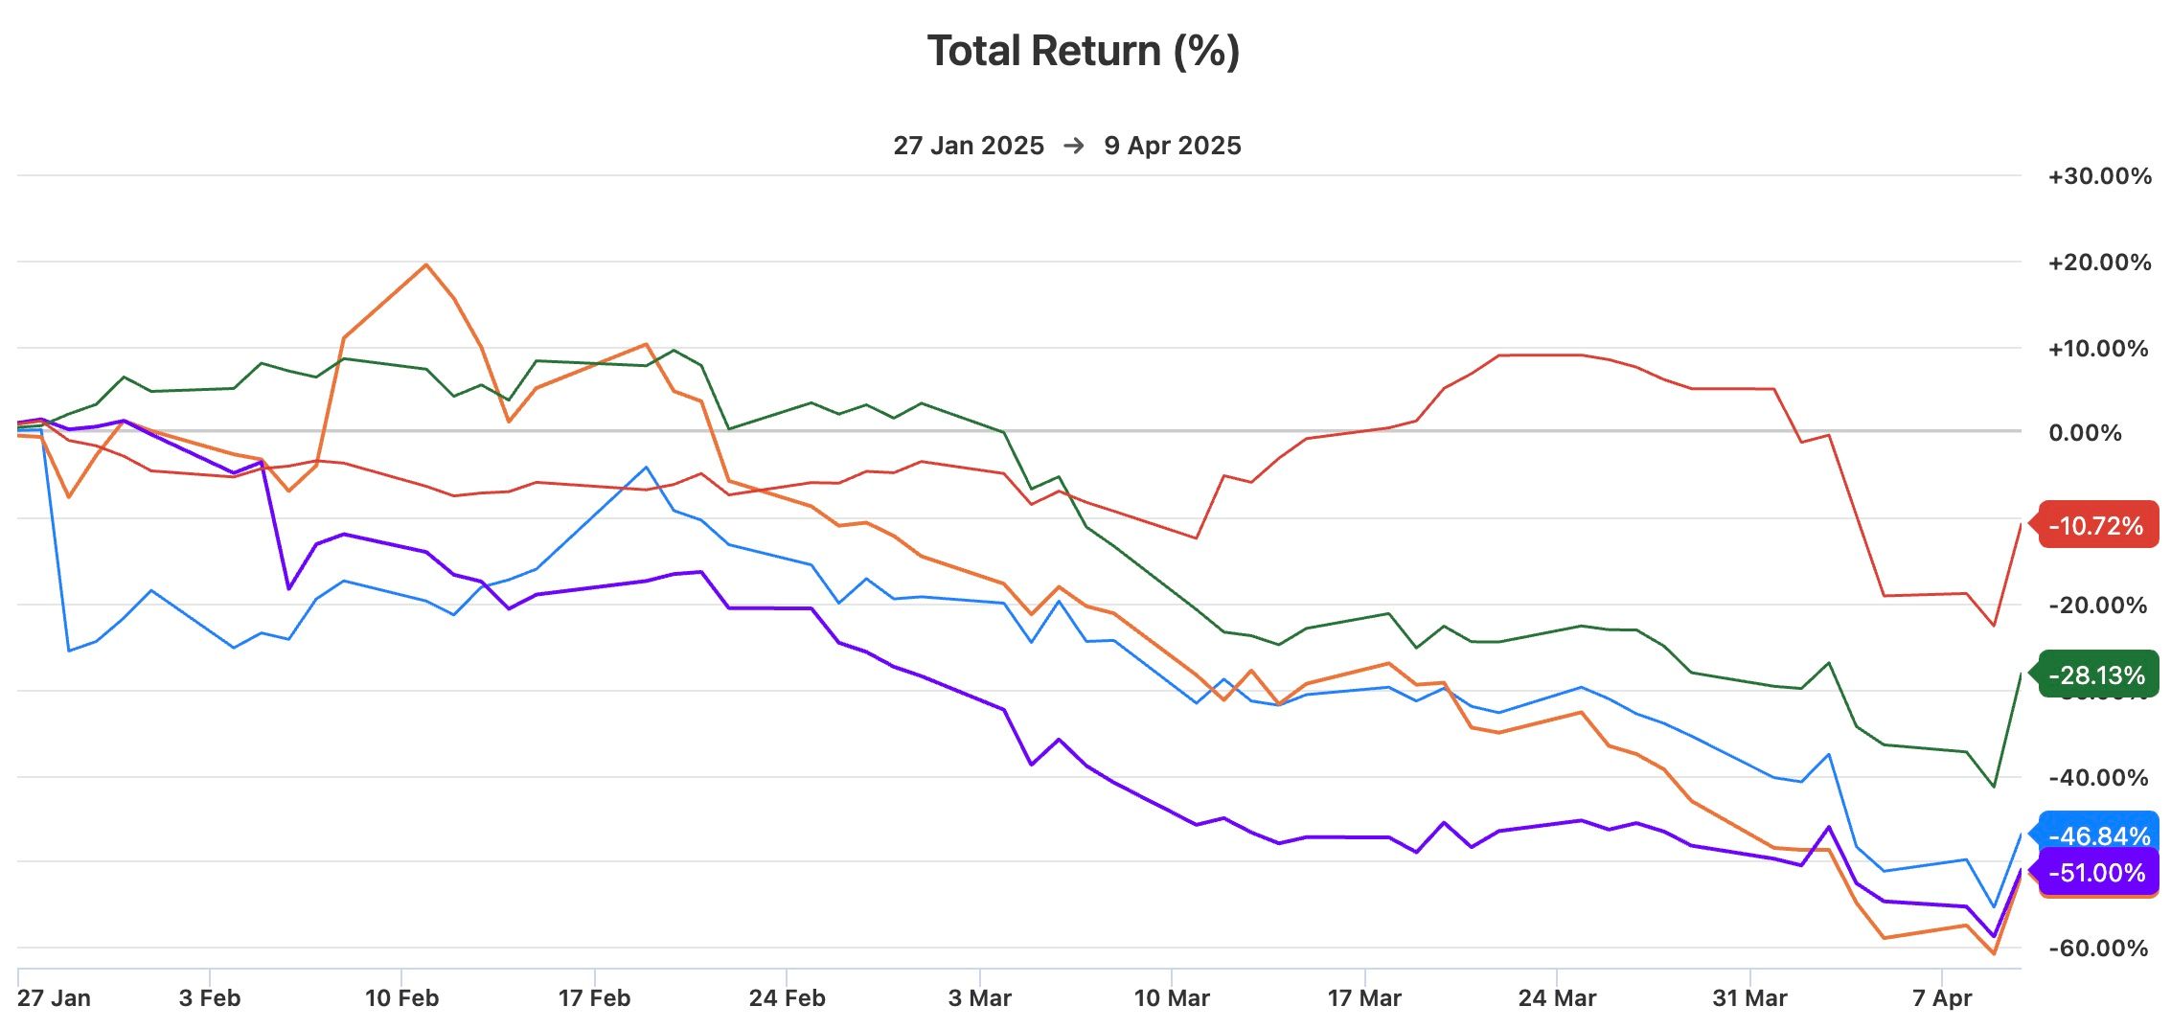Select the red -10.72% value badge

click(2096, 525)
